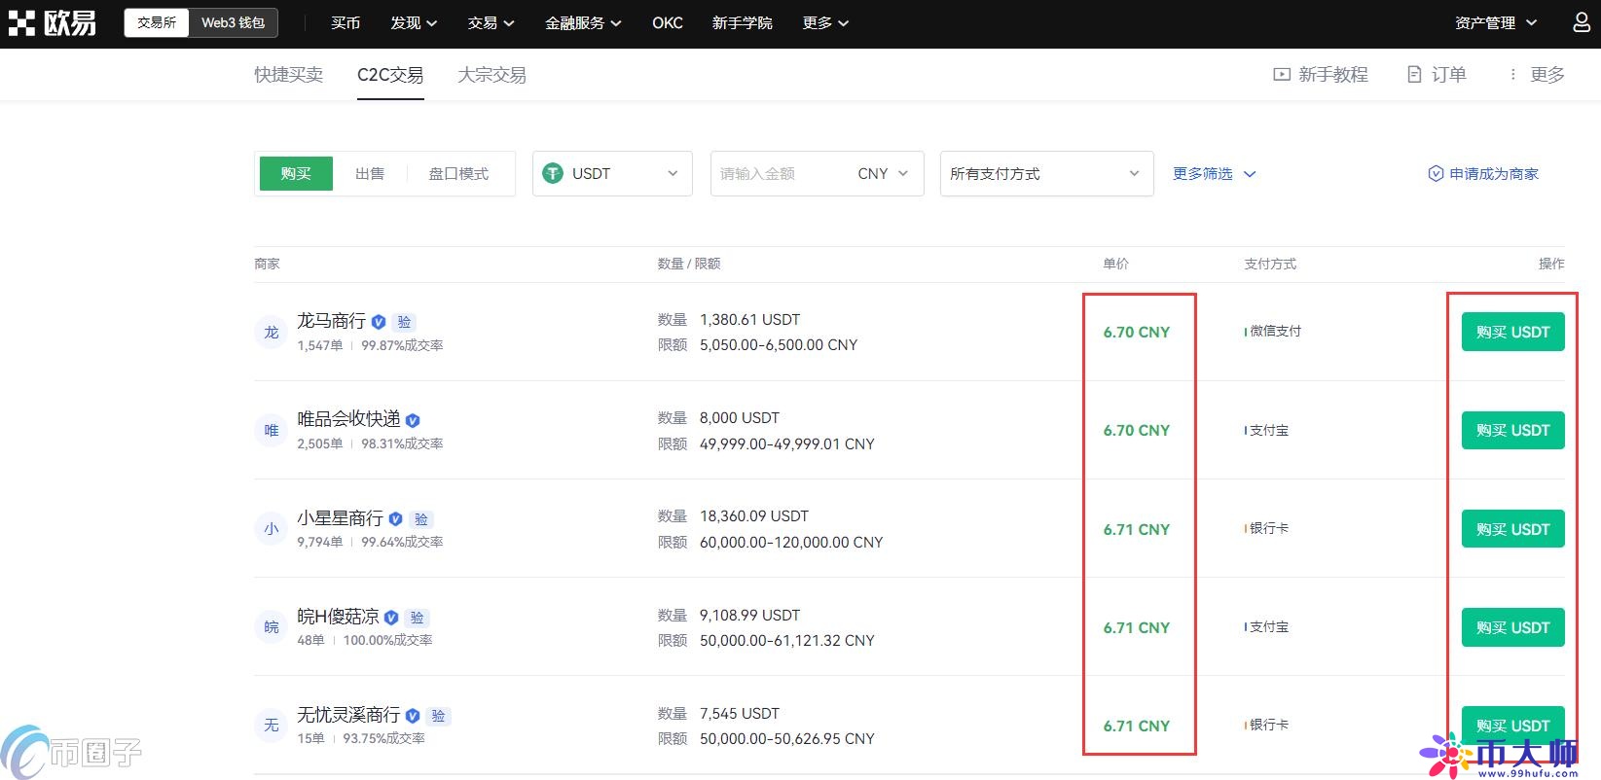Click verified badge next to 龙马商行
This screenshot has width=1601, height=780.
point(379,322)
